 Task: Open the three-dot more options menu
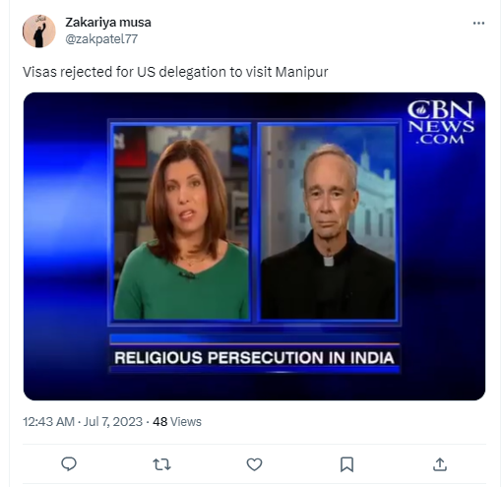coord(478,23)
